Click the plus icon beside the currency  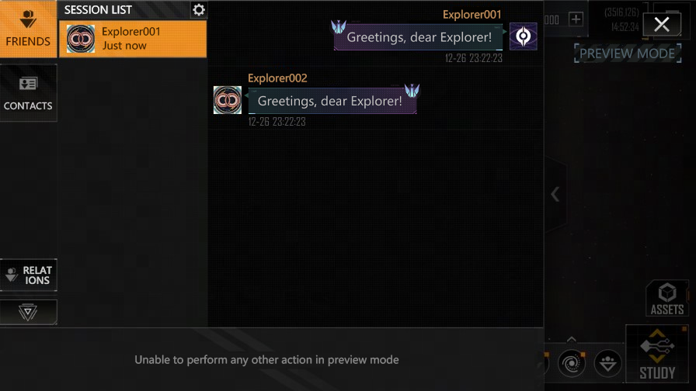[x=576, y=19]
